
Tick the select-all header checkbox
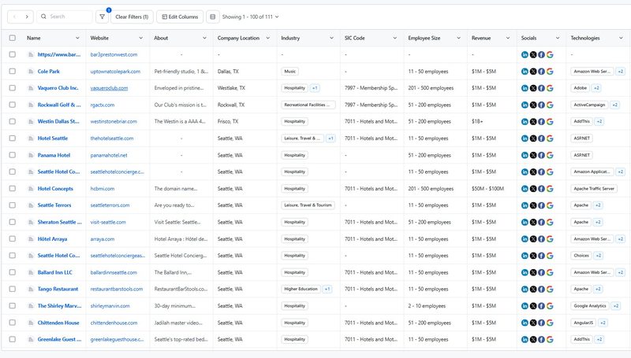point(13,38)
